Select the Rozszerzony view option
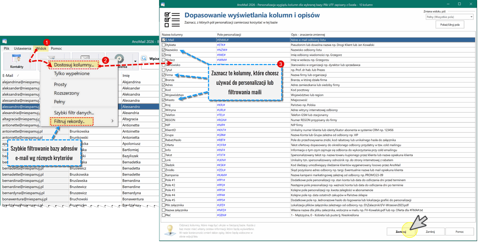479x243 pixels. (67, 93)
